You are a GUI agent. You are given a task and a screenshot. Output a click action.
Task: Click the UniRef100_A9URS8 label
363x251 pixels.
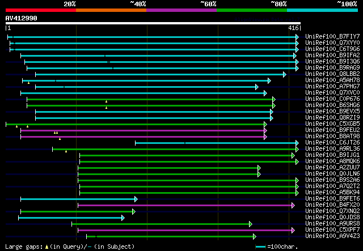pos(332,224)
